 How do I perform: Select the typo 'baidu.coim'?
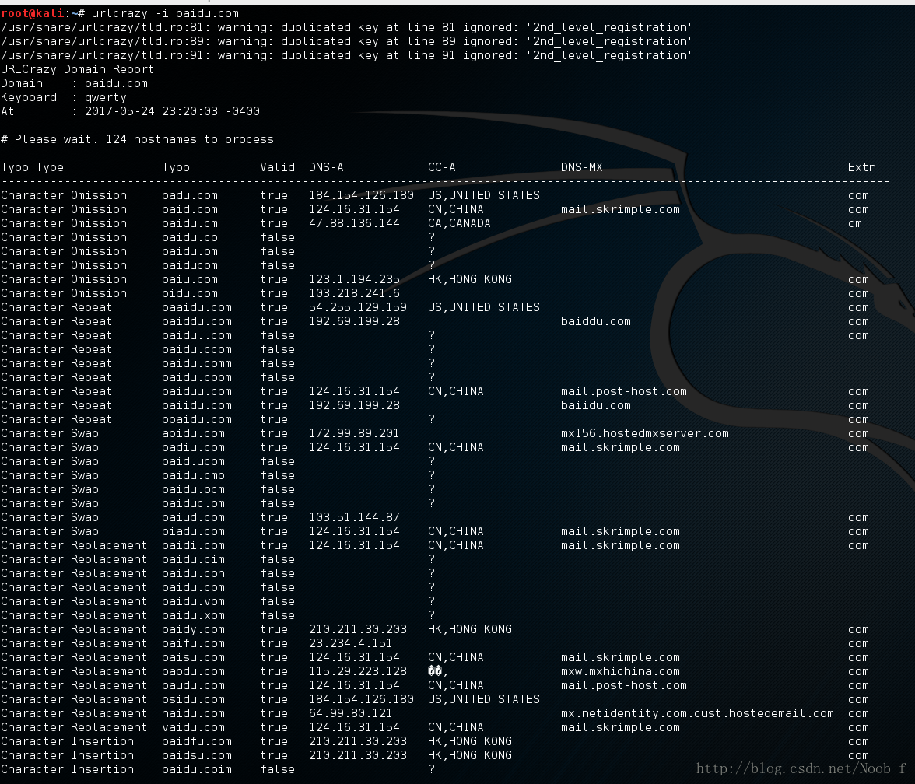197,768
